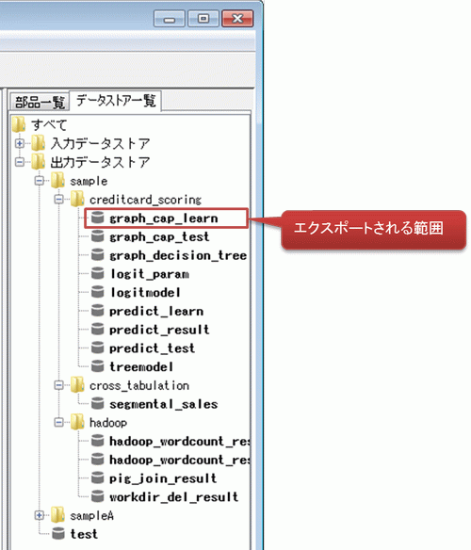Image resolution: width=471 pixels, height=550 pixels.
Task: Click the 入力データストア folder icon
Action: pyautogui.click(x=39, y=143)
